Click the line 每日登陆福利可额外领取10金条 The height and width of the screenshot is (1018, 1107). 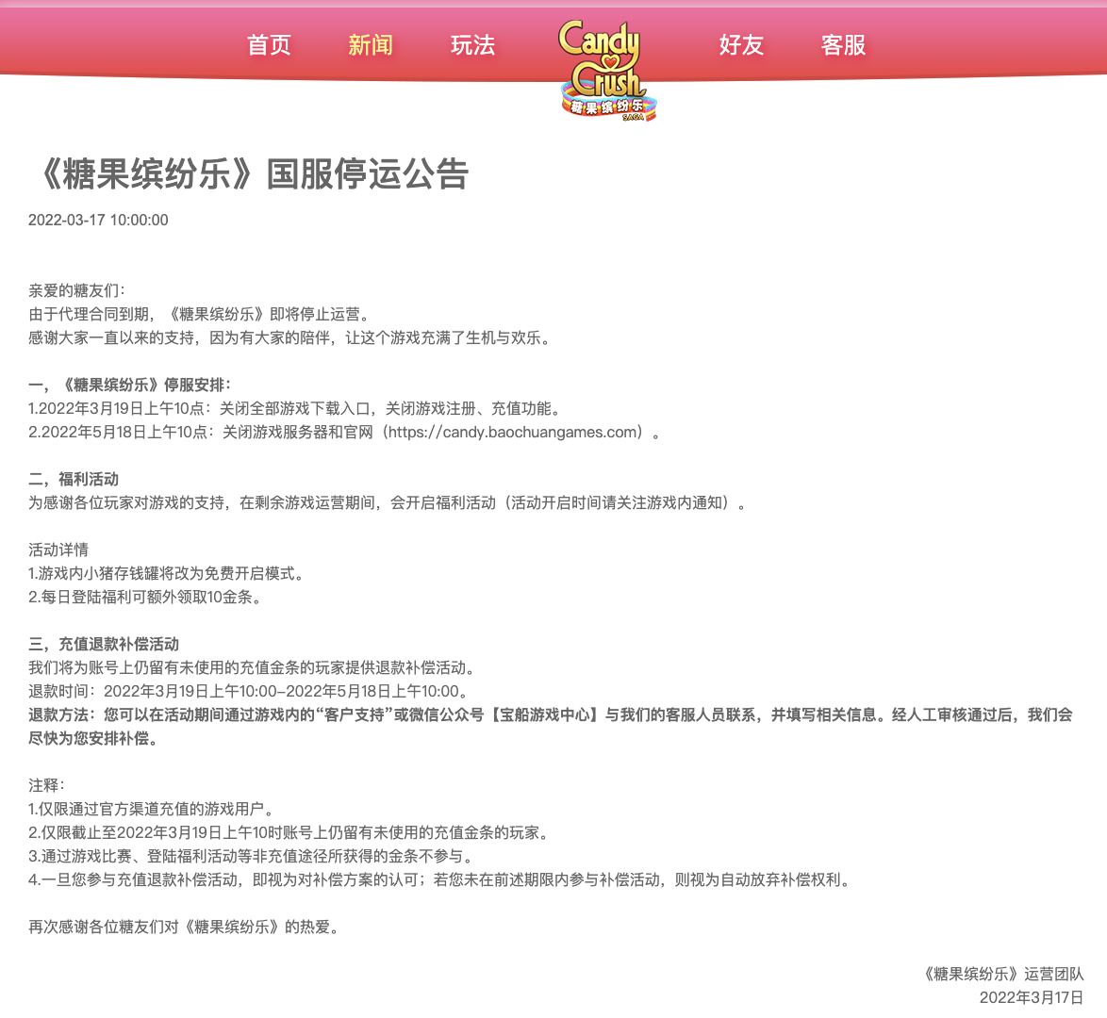145,598
